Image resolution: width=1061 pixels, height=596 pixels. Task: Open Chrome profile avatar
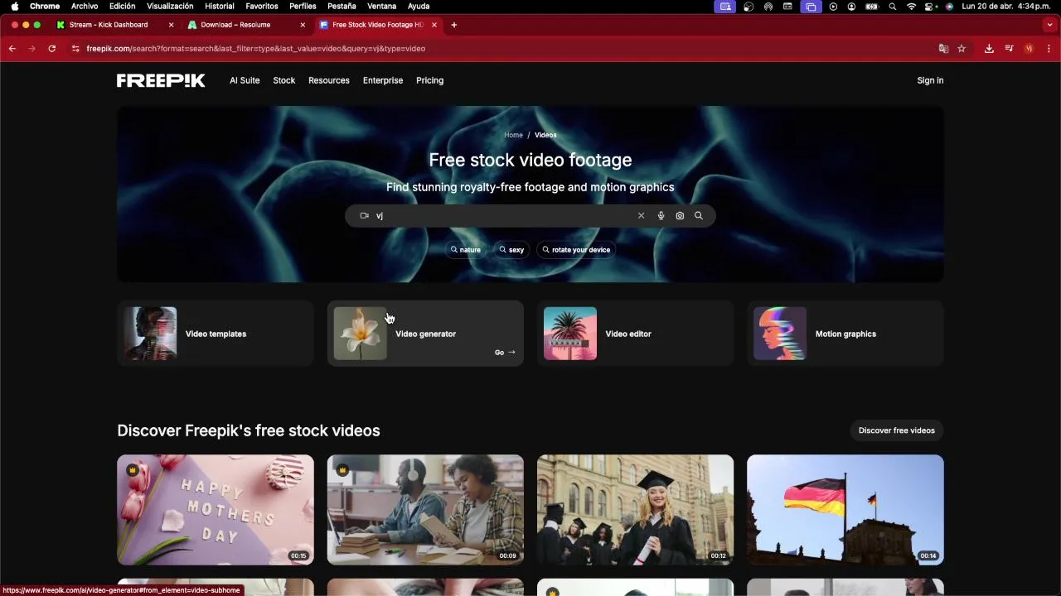point(1029,49)
